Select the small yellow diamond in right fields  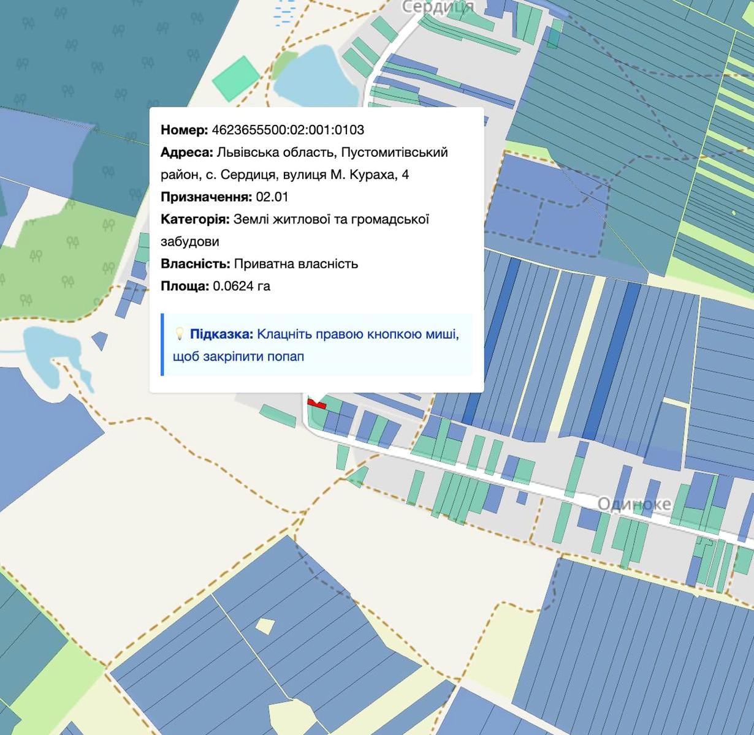734,213
